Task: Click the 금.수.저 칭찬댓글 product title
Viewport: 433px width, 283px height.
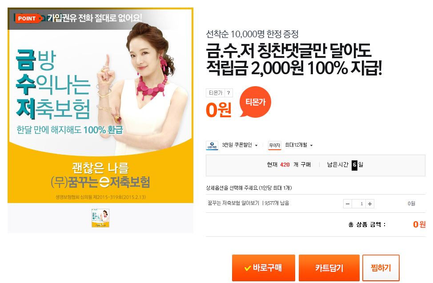Action: point(294,59)
